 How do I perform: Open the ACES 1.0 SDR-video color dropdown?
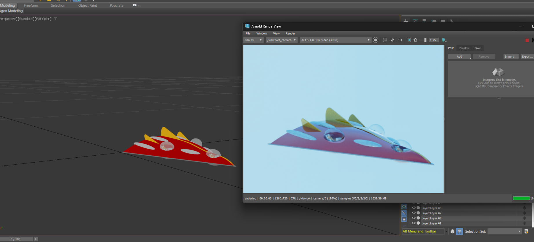click(336, 40)
